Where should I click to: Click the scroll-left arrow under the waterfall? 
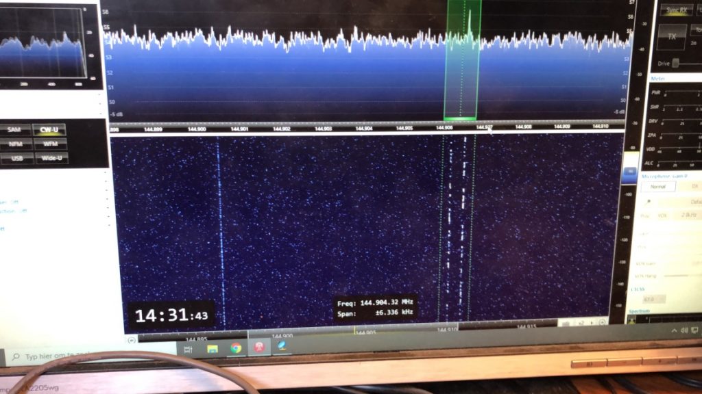click(x=132, y=341)
